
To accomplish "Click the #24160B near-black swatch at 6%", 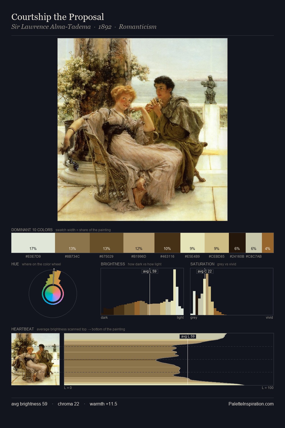I will pos(237,243).
